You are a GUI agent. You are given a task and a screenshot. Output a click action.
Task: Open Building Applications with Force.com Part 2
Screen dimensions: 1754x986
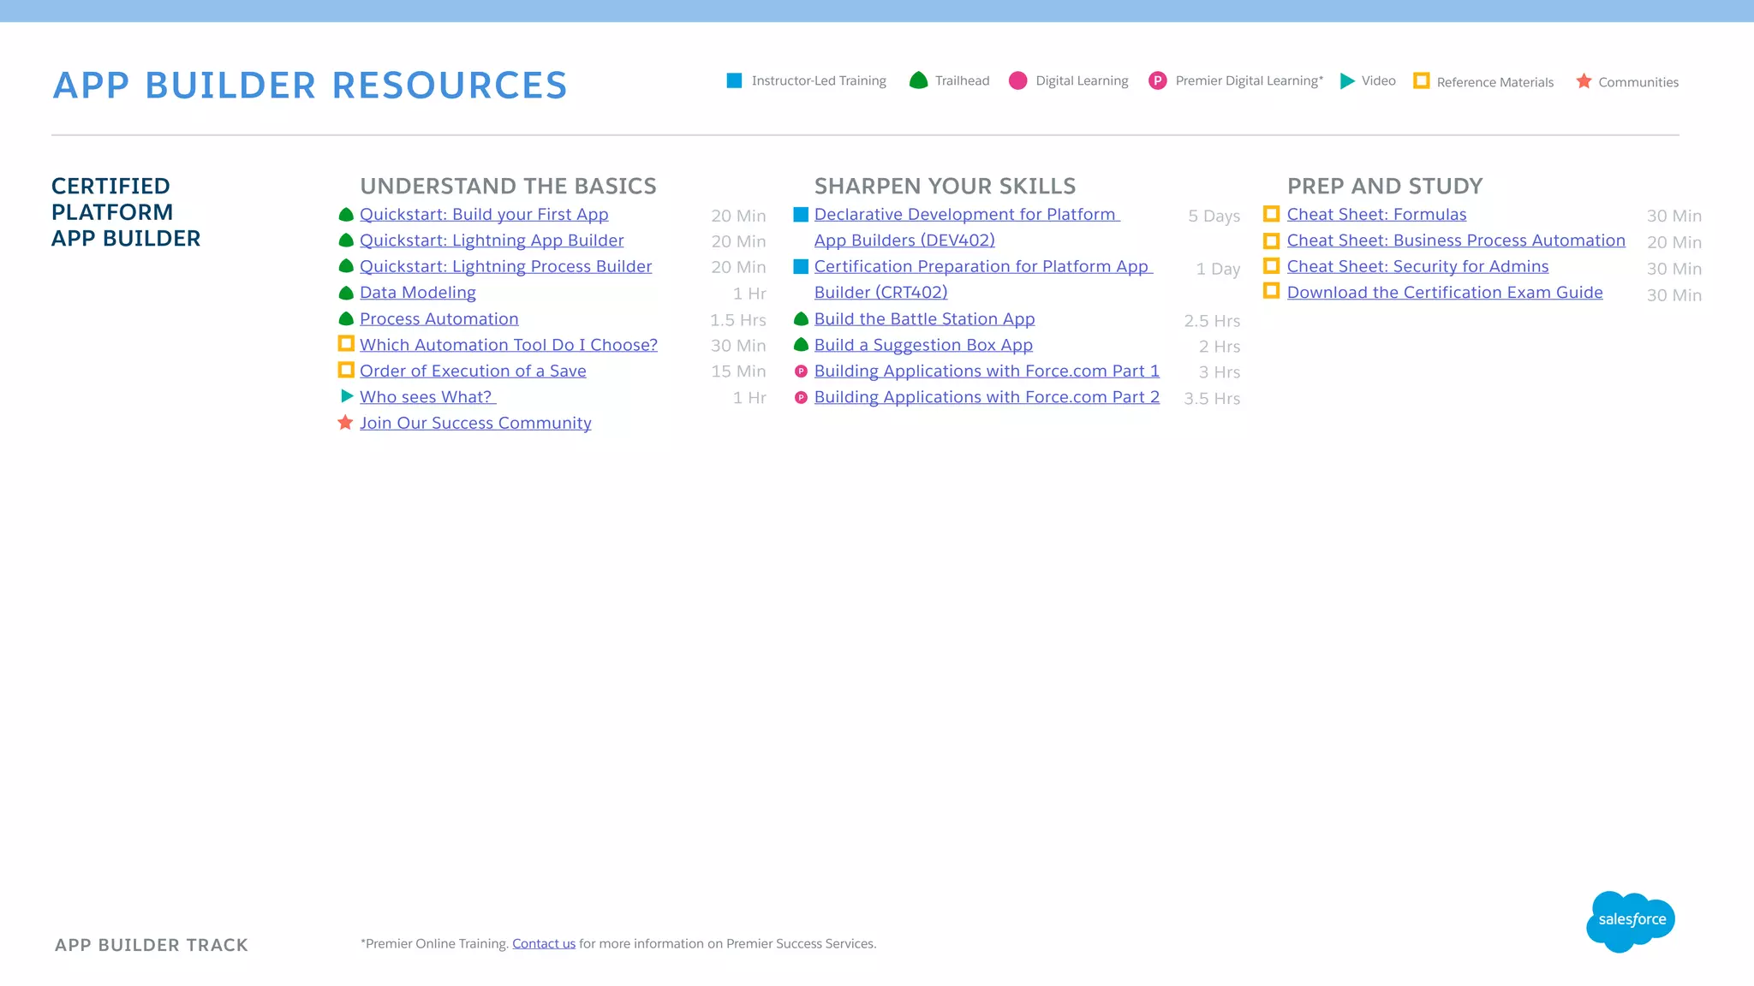(987, 397)
